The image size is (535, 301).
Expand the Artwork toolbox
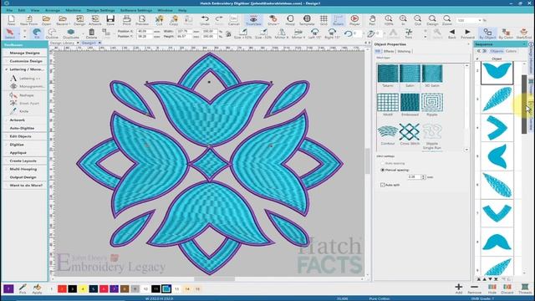24,120
